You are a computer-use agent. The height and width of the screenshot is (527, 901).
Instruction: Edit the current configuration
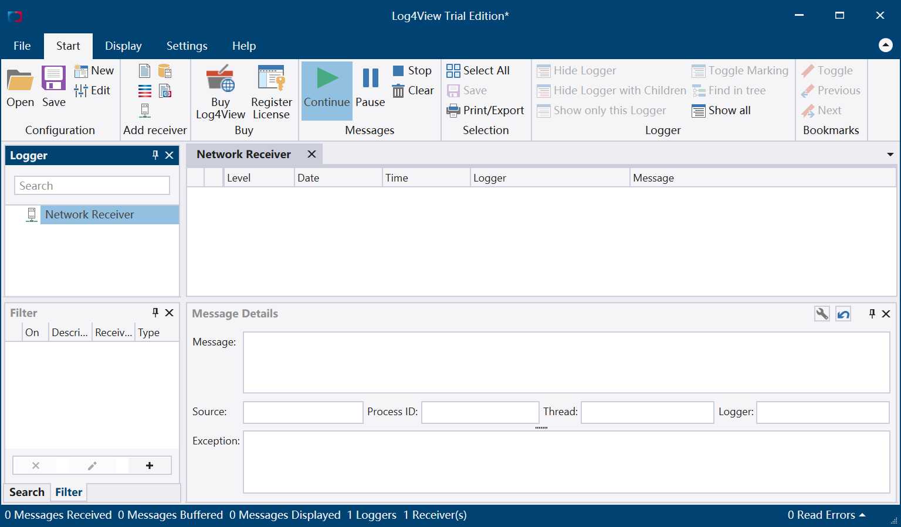point(92,91)
